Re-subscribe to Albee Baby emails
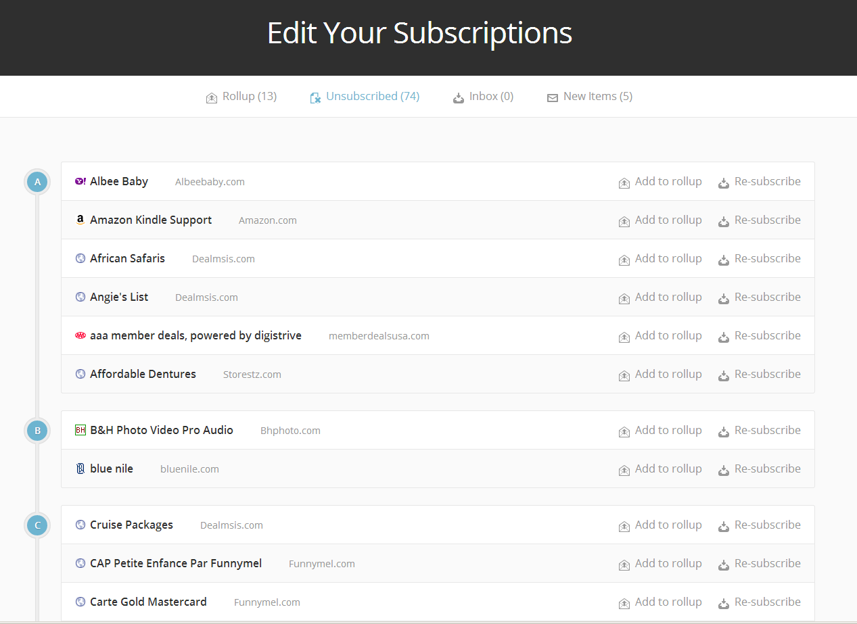This screenshot has width=857, height=624. pyautogui.click(x=760, y=182)
